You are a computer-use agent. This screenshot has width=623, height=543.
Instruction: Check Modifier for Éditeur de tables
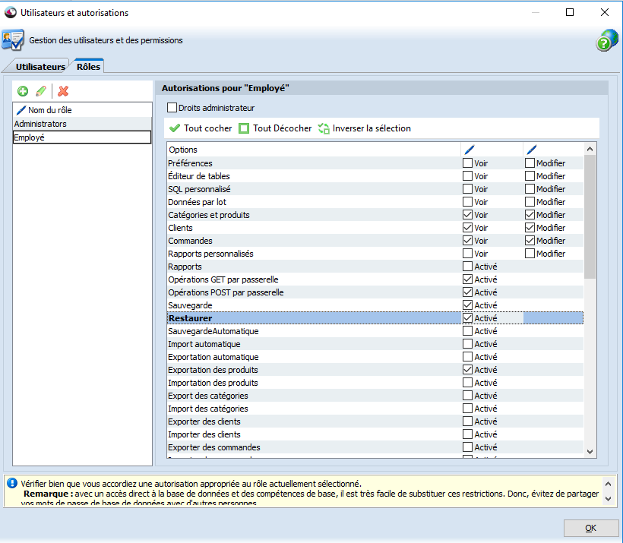tap(530, 176)
